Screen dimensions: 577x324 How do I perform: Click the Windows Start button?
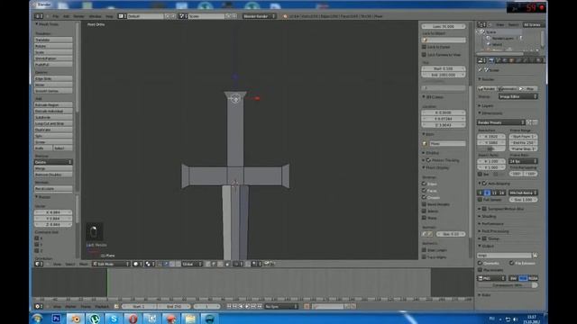[37, 319]
